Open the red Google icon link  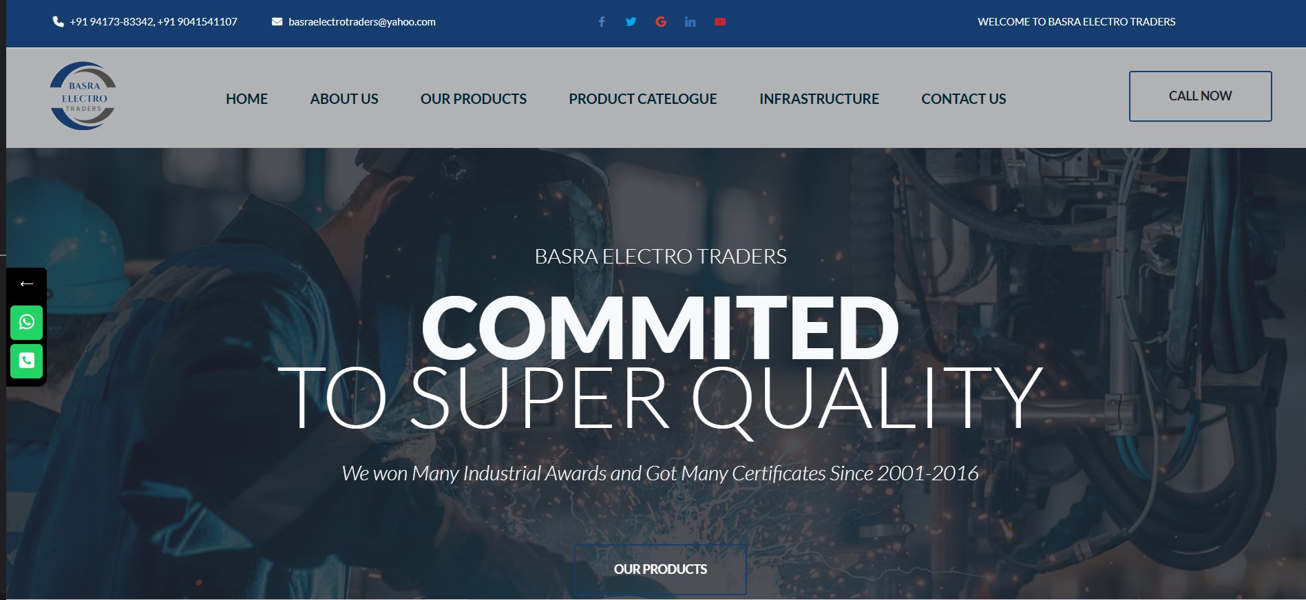pyautogui.click(x=661, y=22)
